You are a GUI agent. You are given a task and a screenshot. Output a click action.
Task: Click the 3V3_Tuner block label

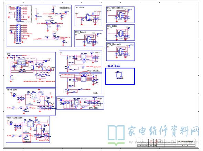[x=81, y=32]
